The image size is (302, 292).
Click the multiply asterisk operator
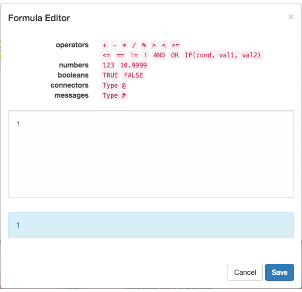point(124,45)
